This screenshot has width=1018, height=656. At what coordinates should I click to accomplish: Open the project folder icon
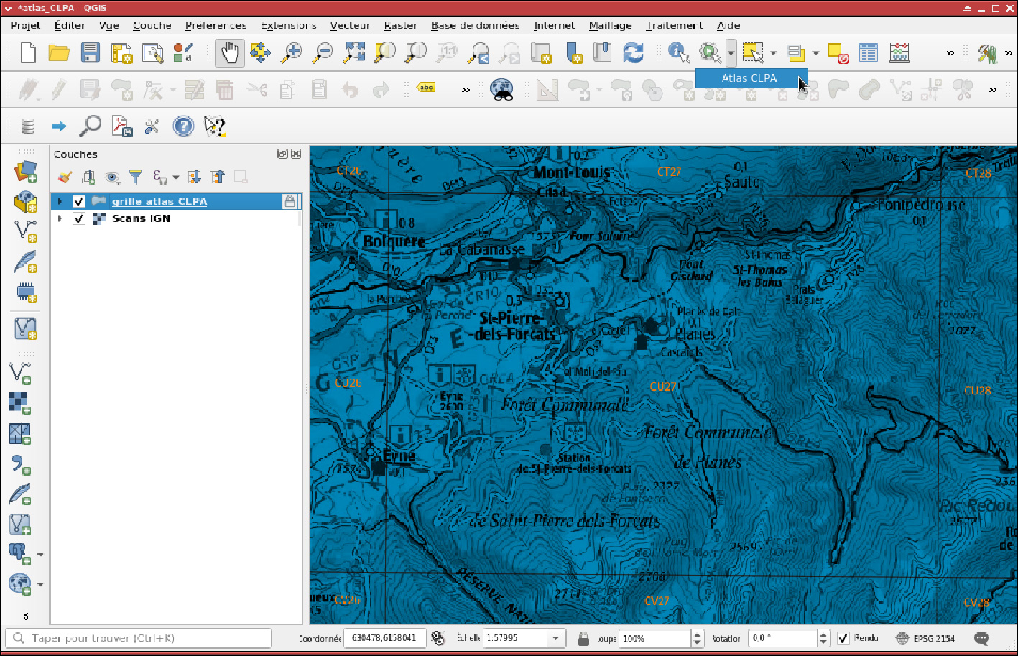[59, 52]
